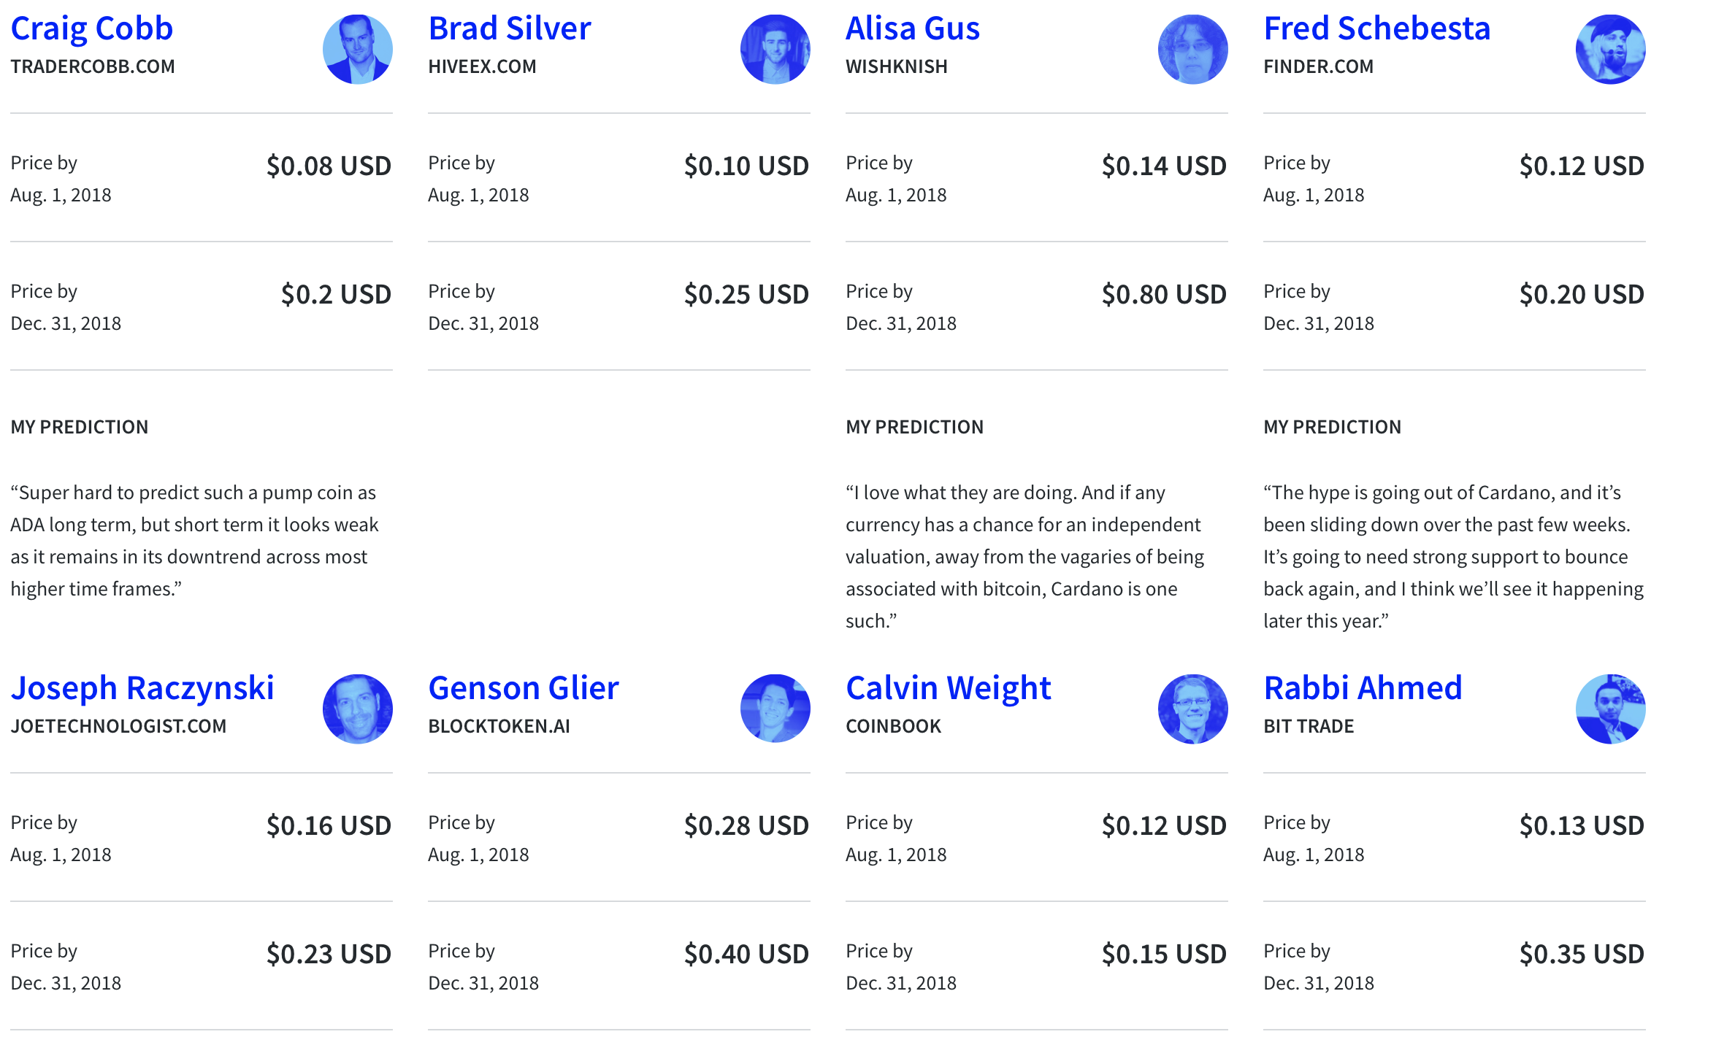This screenshot has width=1716, height=1064.
Task: Click Craig Cobb's profile photo
Action: [x=357, y=50]
